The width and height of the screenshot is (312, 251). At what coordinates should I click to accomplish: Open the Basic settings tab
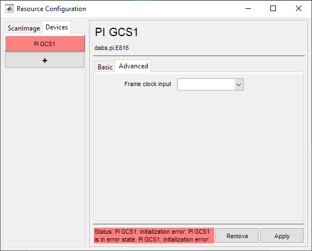[x=105, y=67]
